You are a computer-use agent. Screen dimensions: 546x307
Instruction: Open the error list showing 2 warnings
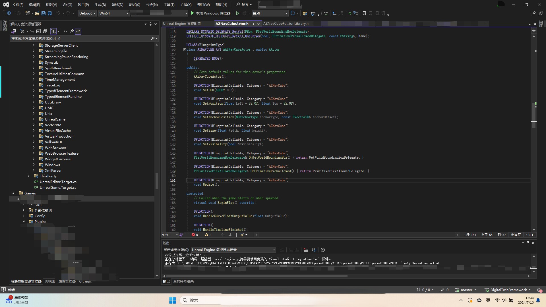[x=208, y=235]
